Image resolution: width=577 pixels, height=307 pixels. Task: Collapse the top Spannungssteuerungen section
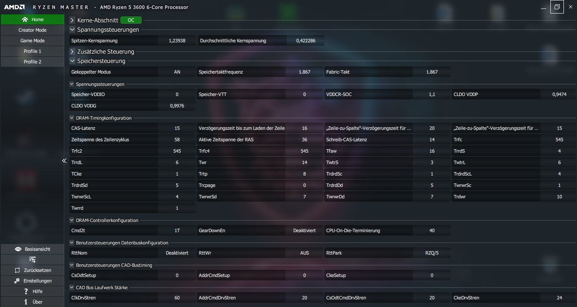72,30
